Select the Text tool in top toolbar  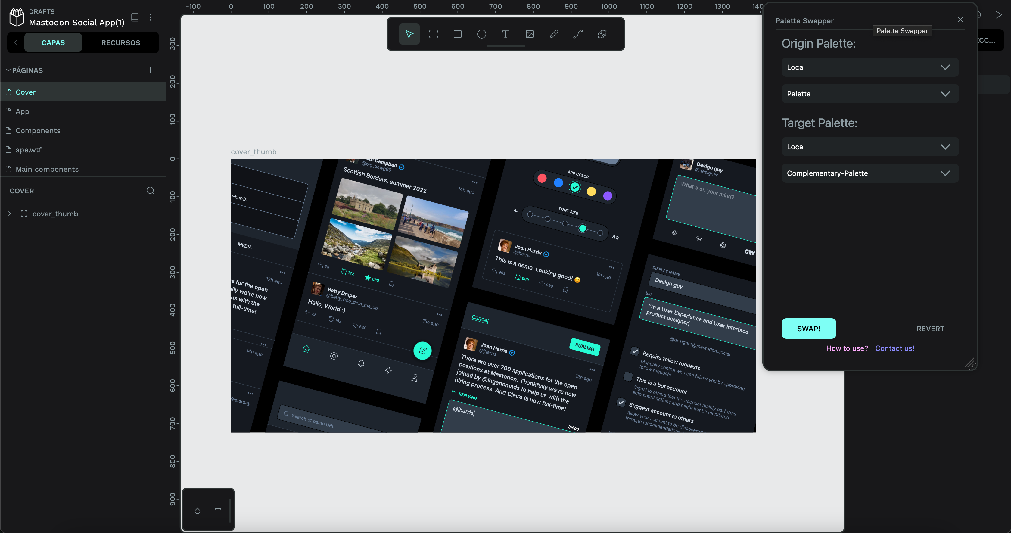[505, 34]
